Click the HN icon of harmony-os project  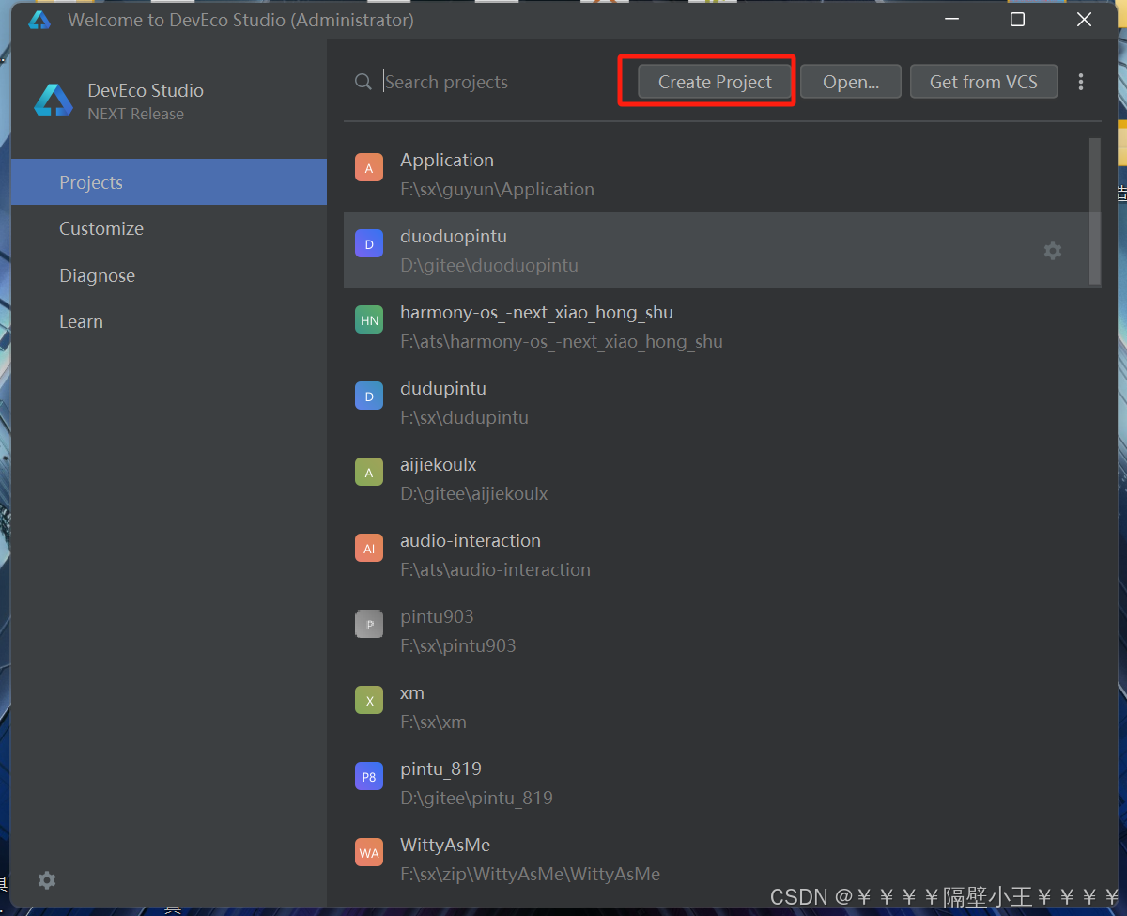tap(369, 320)
